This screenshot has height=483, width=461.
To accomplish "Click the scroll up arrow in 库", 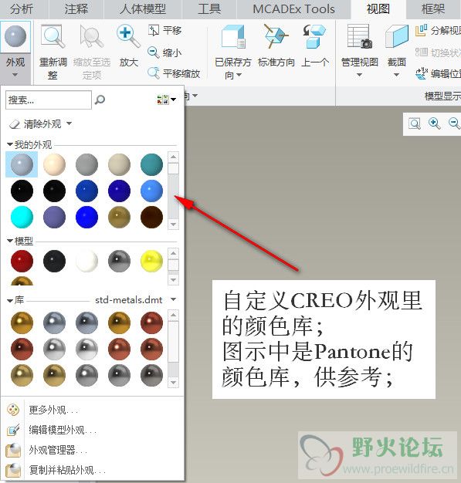I will coord(173,315).
